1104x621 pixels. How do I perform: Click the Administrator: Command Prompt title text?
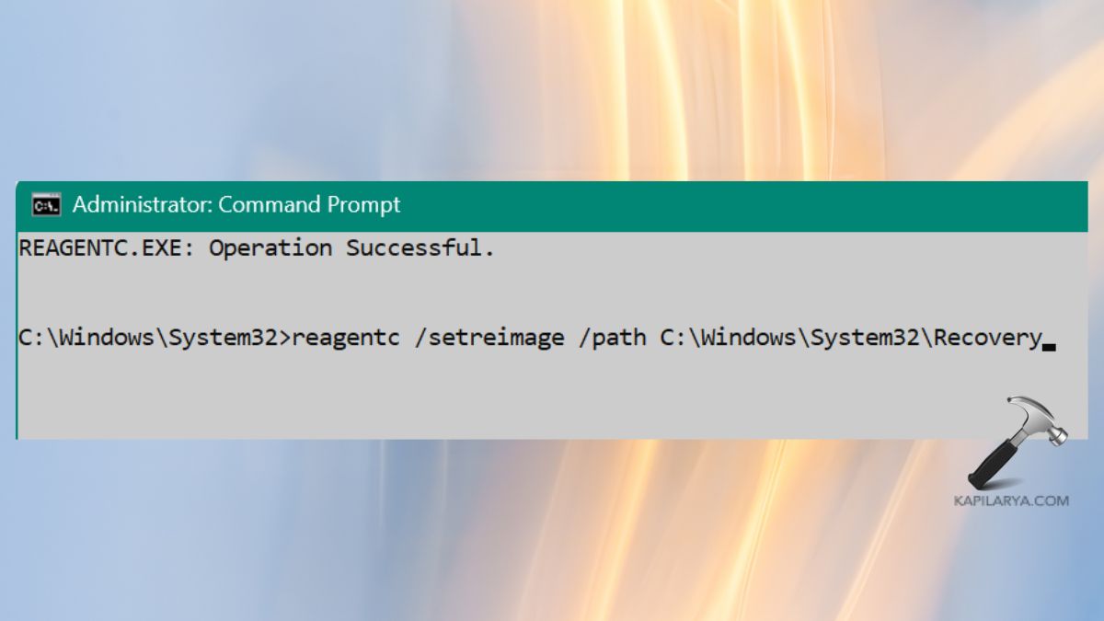236,204
